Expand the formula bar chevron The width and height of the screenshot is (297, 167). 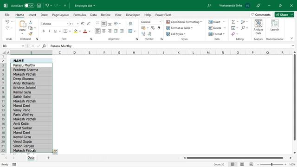point(293,46)
